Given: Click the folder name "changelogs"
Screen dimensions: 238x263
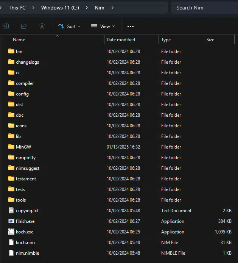Looking at the screenshot, I should pyautogui.click(x=28, y=62).
